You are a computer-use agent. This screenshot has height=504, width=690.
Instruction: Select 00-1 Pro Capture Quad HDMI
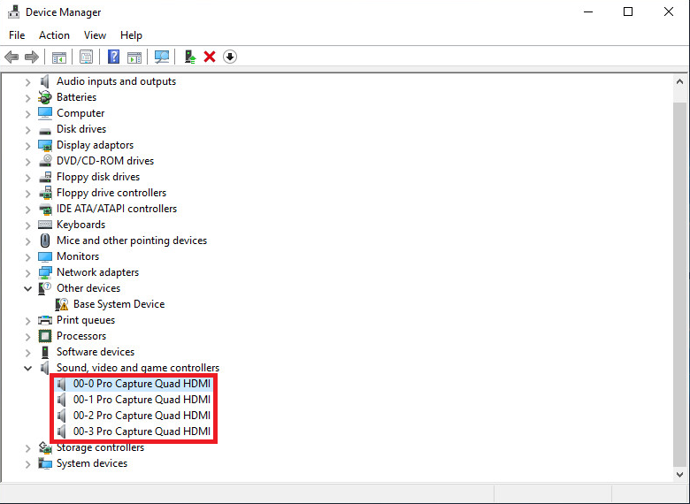[x=142, y=400]
